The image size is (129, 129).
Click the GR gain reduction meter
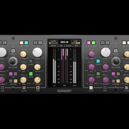coord(64,66)
